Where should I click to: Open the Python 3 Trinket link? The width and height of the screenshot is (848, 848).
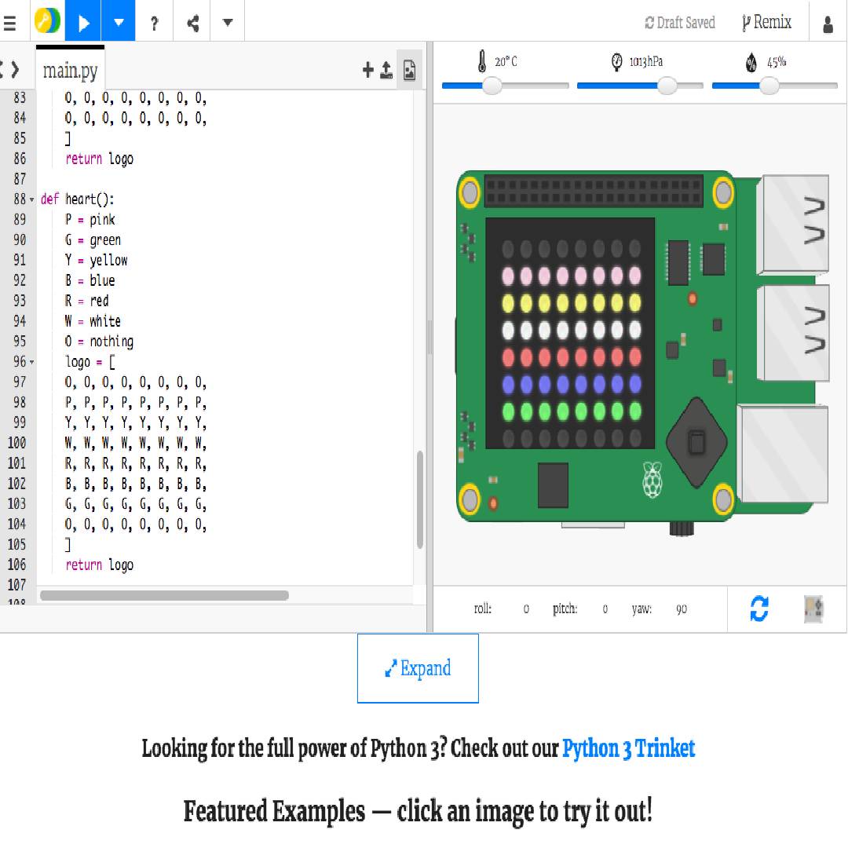(628, 748)
